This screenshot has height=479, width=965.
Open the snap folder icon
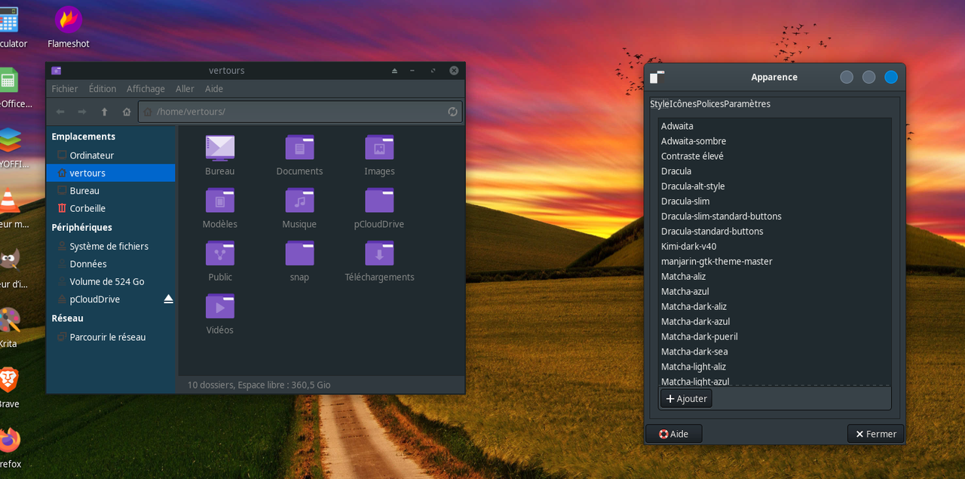click(299, 253)
